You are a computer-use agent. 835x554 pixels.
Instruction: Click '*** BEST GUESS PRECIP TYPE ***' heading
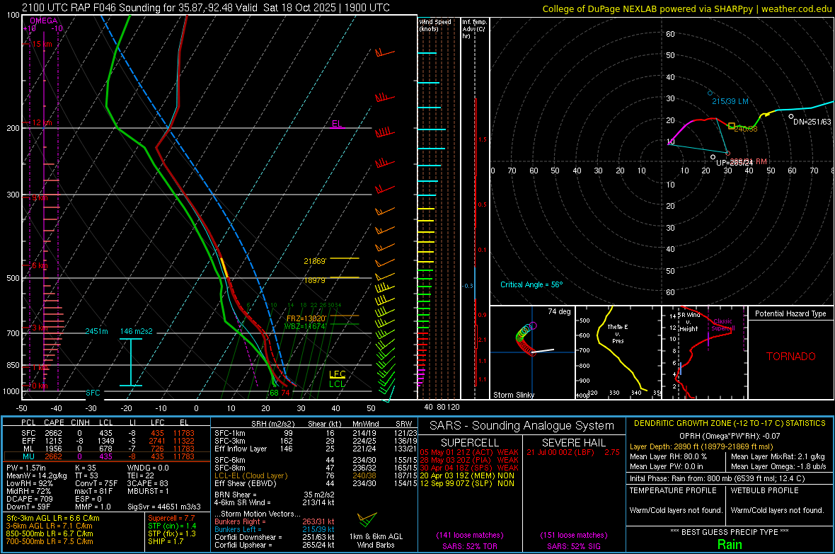point(730,532)
